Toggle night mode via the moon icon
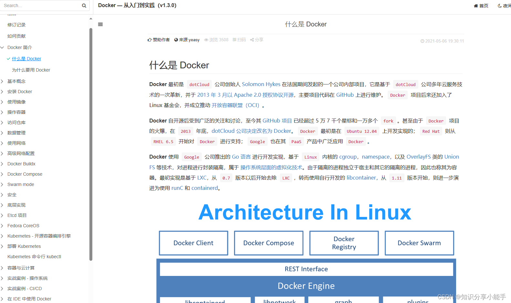511x303 pixels. 500,6
